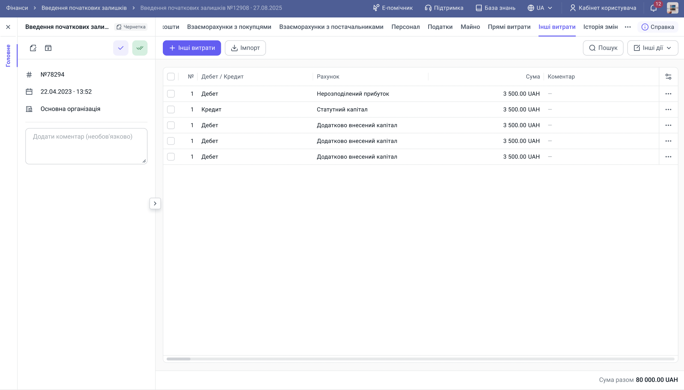Screen dimensions: 684x390
Task: Click the Імпорт button
Action: coord(245,48)
